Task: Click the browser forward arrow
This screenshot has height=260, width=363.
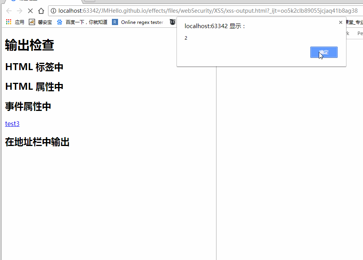Action: [x=20, y=11]
